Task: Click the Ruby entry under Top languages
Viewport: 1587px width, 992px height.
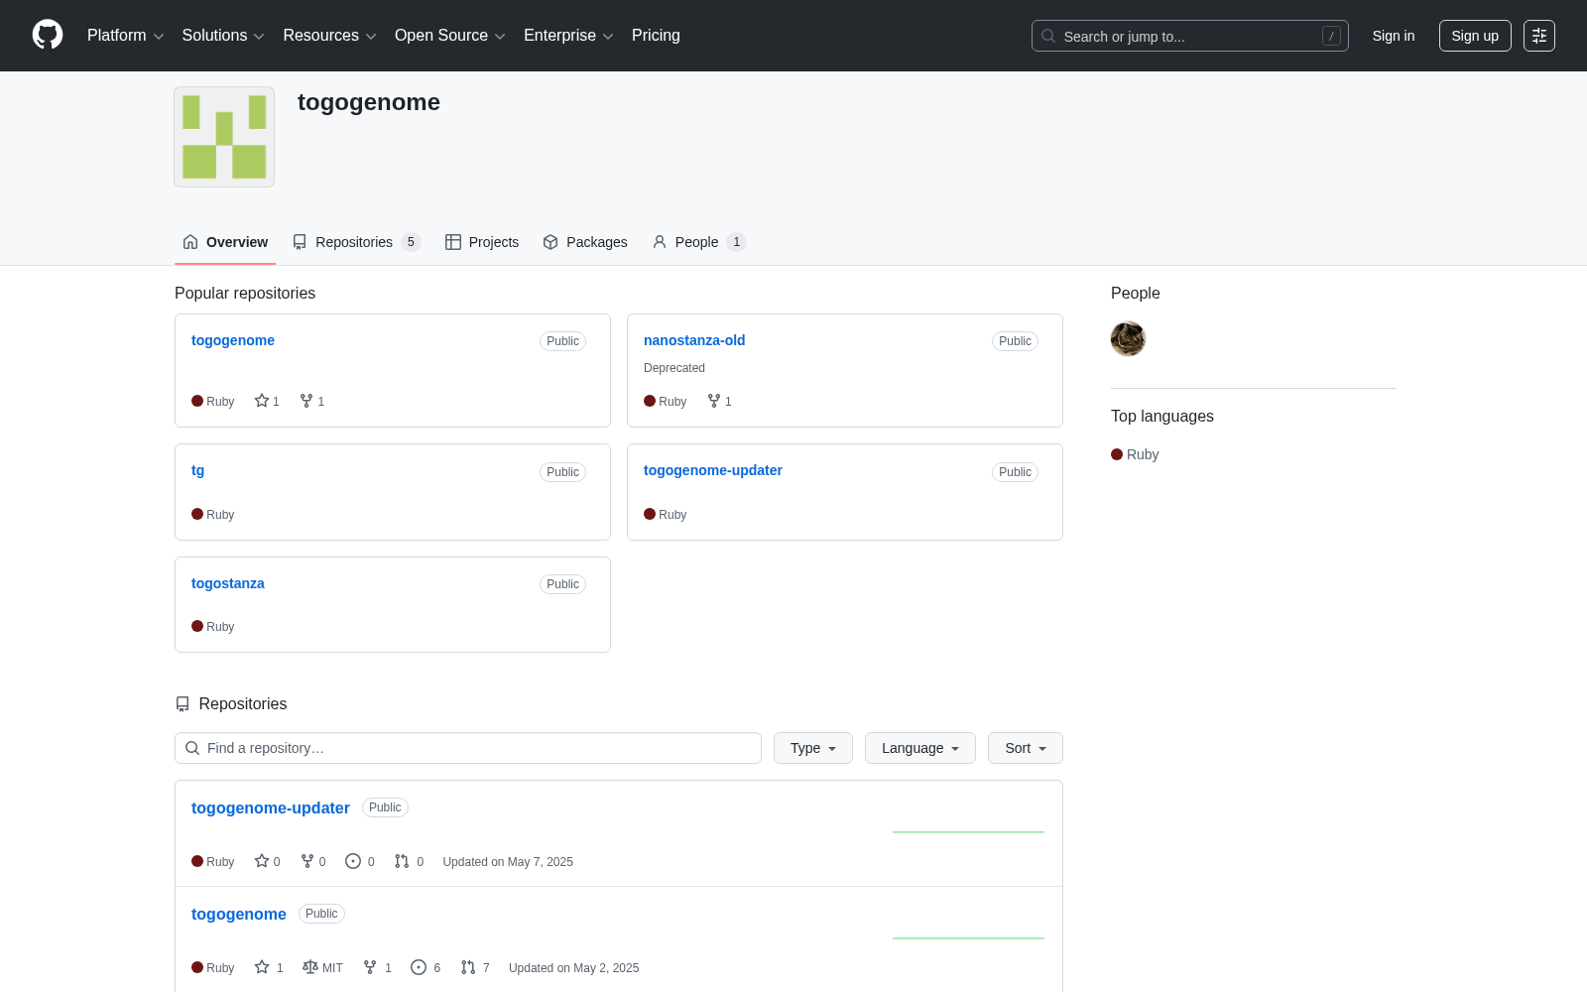Action: [1135, 454]
